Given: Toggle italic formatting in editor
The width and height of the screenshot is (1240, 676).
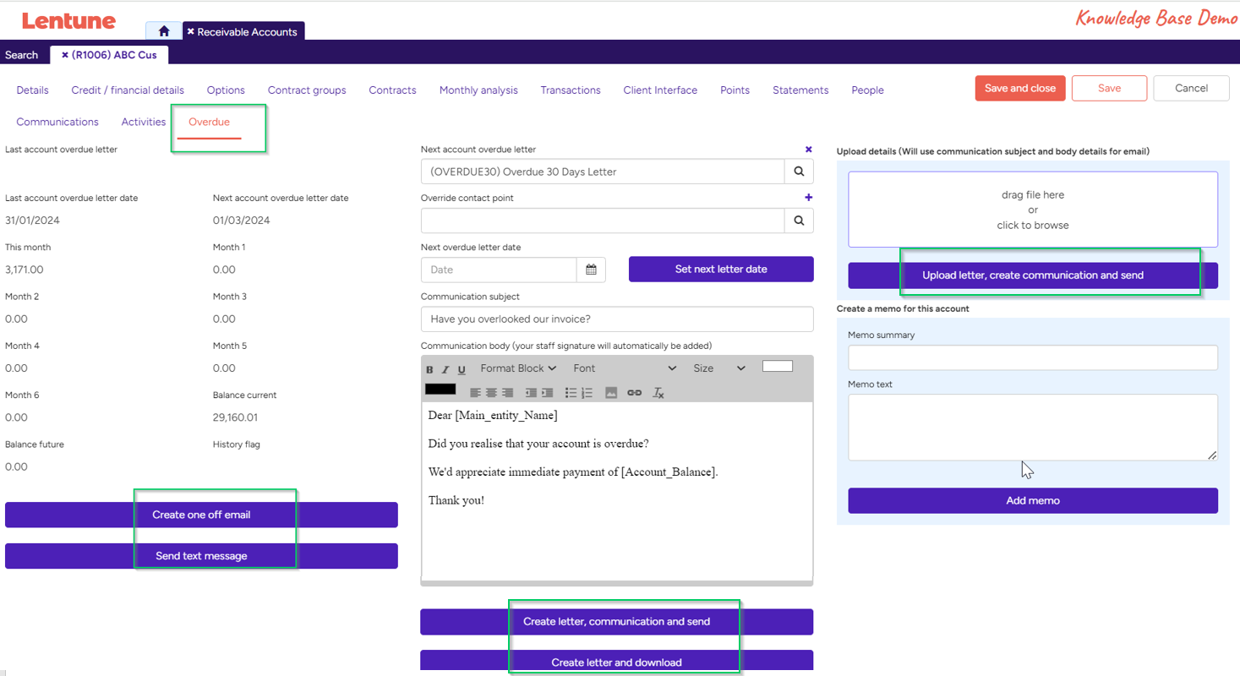Looking at the screenshot, I should 445,369.
